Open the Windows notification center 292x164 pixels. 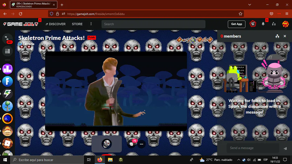pos(285,160)
